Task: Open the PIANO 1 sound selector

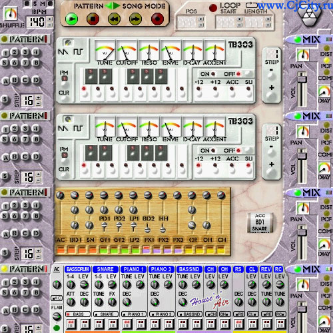Action: (133, 269)
